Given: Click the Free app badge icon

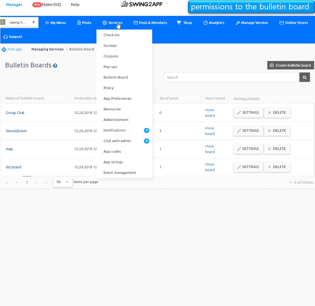Looking at the screenshot, I should coord(4,49).
